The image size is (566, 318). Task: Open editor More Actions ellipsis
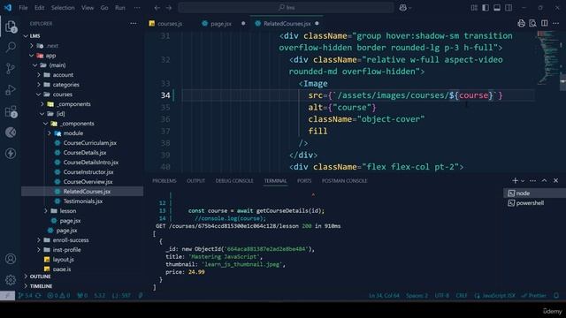pos(556,24)
